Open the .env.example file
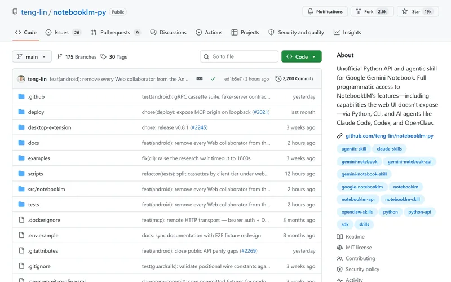451x282 pixels. (x=43, y=235)
